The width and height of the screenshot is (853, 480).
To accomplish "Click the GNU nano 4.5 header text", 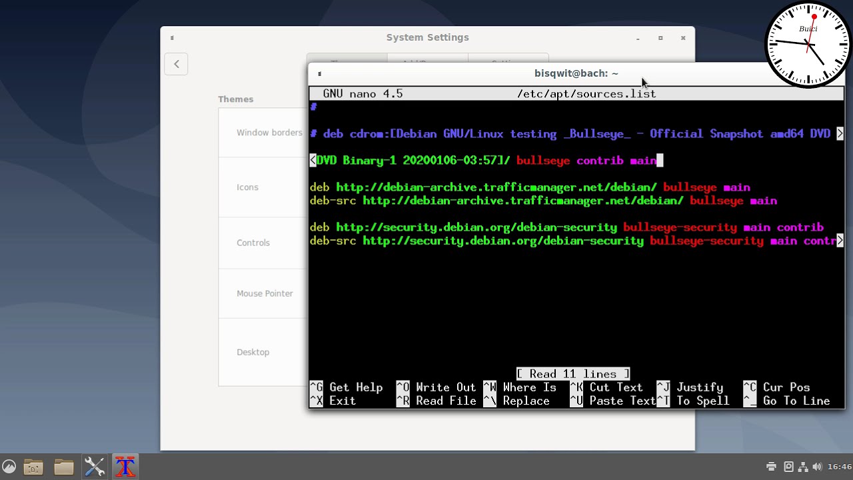I will [x=363, y=94].
